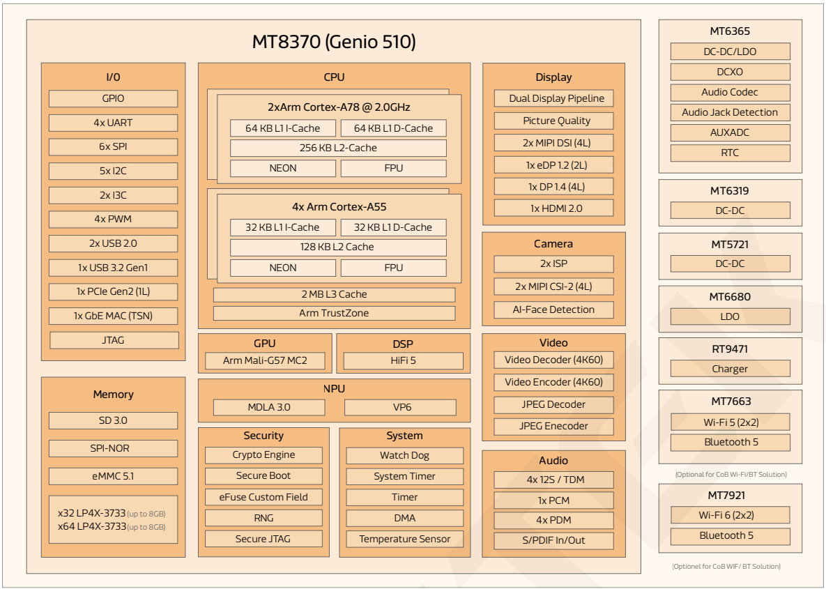Select the JTAG box under I/O
Viewport: 826px width, 589px height.
pos(114,340)
